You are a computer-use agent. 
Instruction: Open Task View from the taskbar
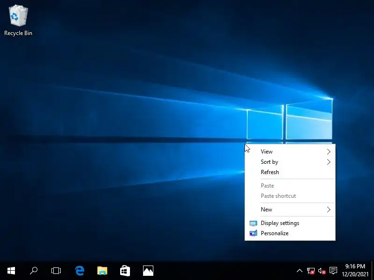56,271
